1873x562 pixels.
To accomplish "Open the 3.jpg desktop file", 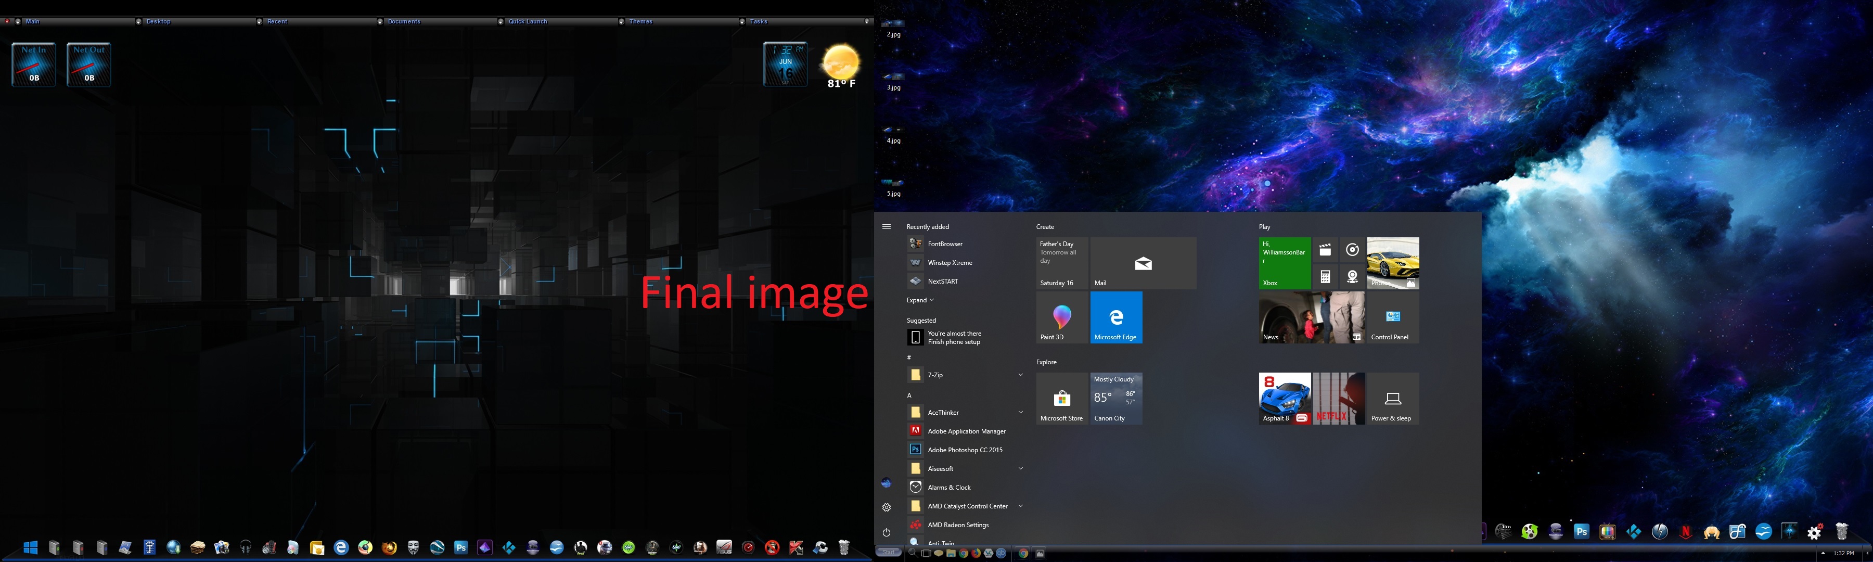I will point(894,81).
